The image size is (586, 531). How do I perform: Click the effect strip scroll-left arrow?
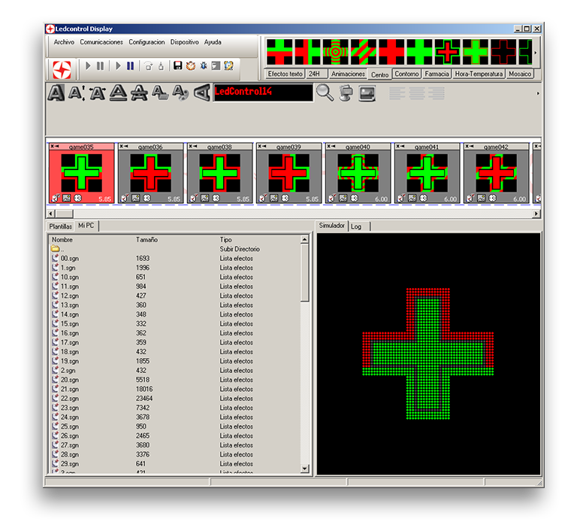pyautogui.click(x=51, y=214)
